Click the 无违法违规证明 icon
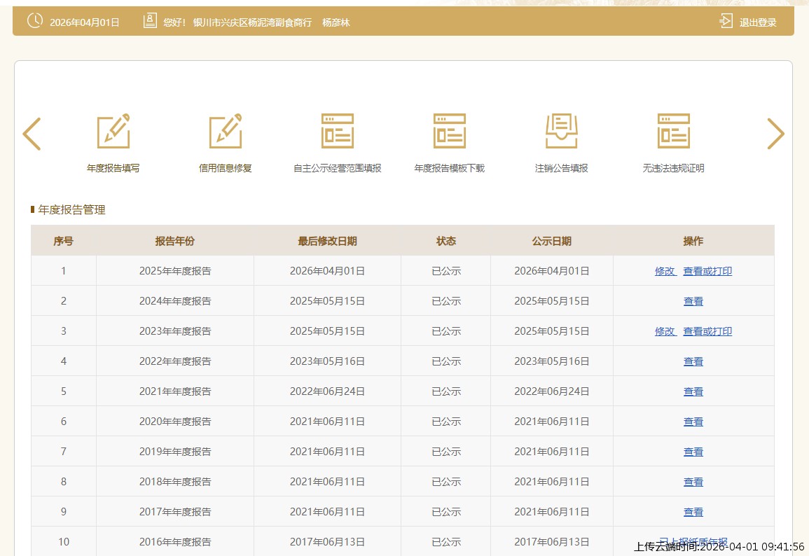 (x=673, y=131)
